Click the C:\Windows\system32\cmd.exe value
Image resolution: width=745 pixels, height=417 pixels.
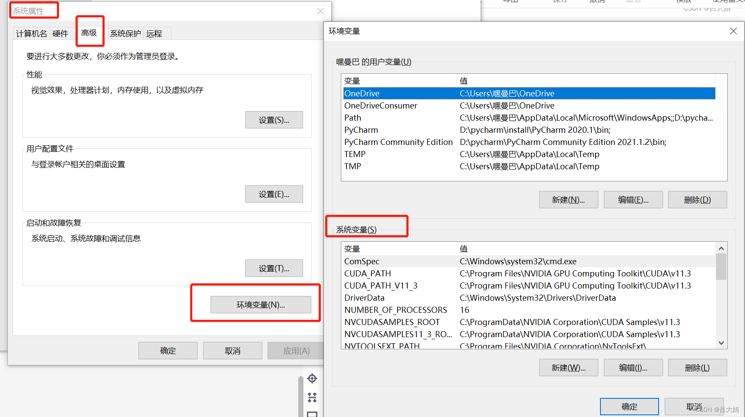(x=518, y=261)
